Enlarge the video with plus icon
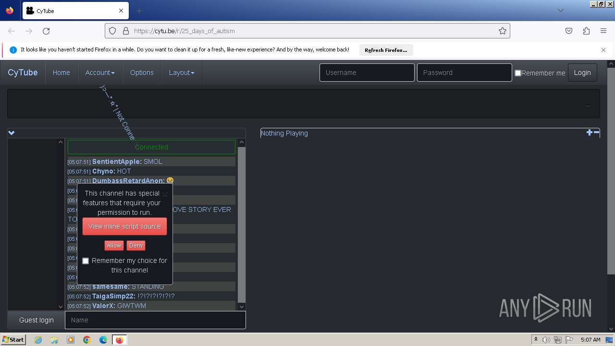 pyautogui.click(x=590, y=133)
